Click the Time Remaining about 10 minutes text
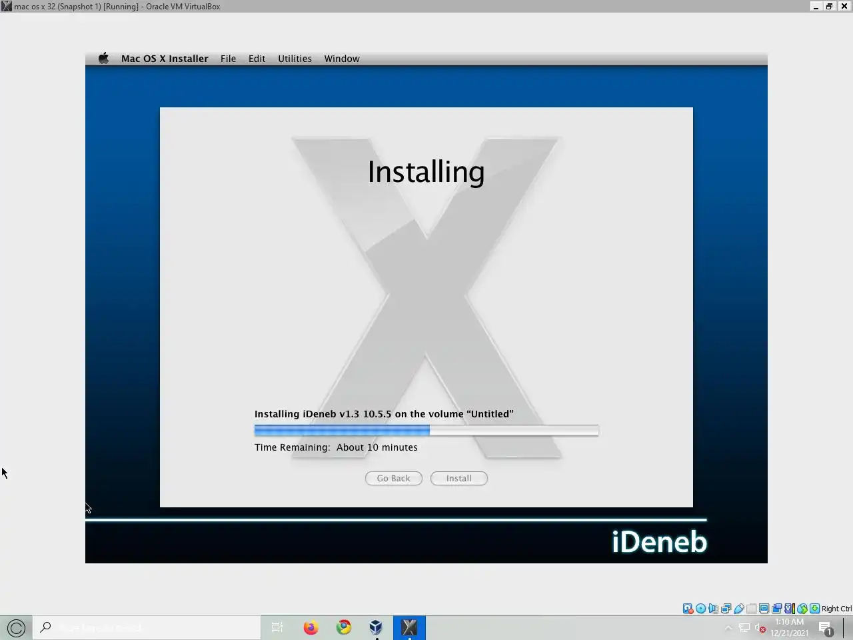This screenshot has width=853, height=640. pos(336,447)
